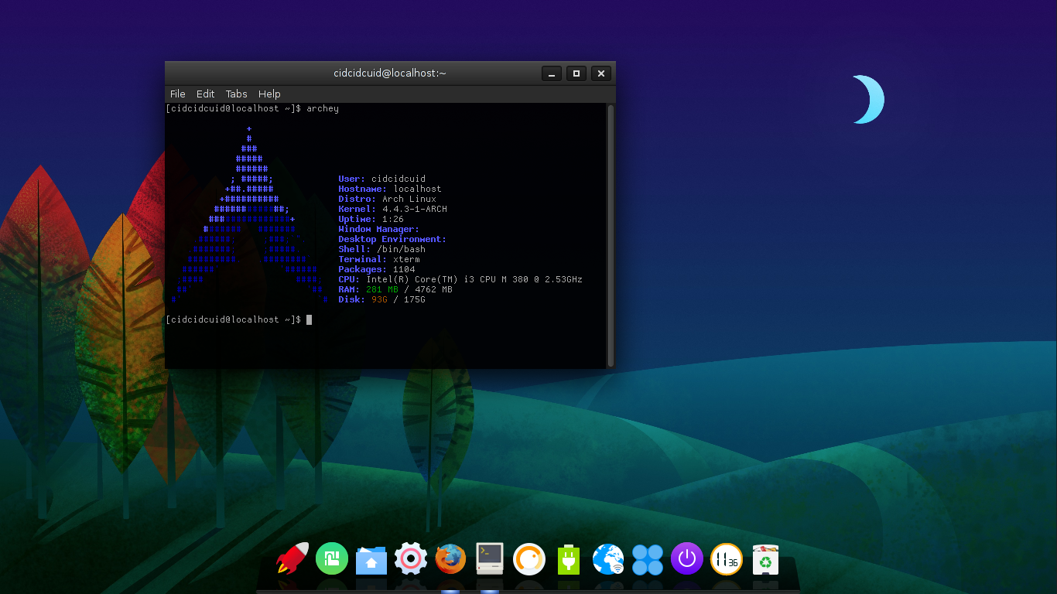Open the network globe icon in the dock
Screen dimensions: 1057x594
(607, 558)
